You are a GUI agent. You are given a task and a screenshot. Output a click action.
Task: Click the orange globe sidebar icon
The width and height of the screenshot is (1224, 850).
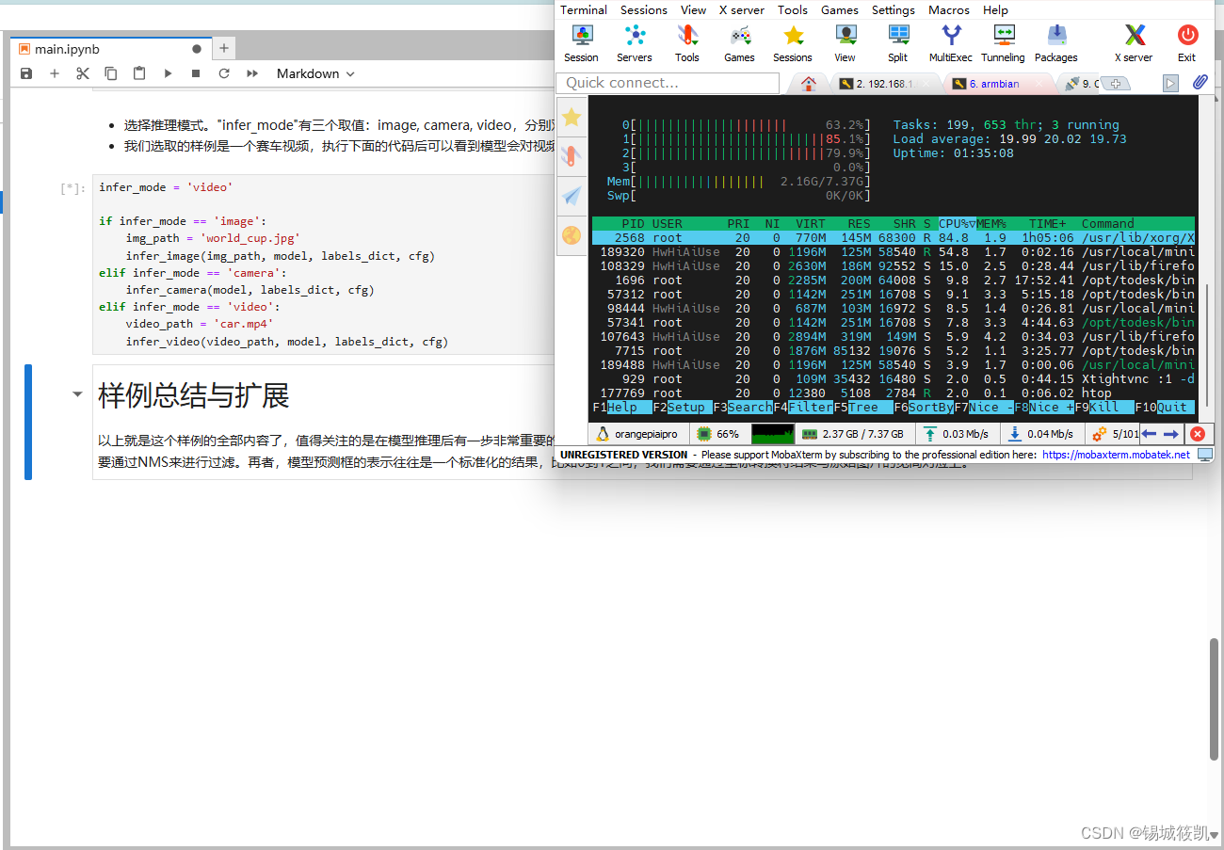point(572,234)
